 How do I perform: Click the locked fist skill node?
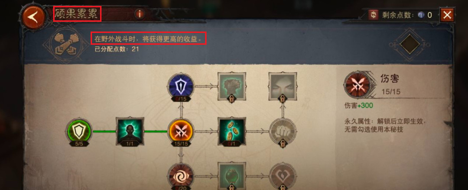283,132
